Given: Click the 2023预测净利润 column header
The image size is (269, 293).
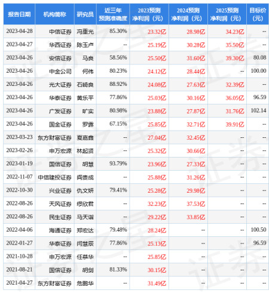Looking at the screenshot, I should 149,14.
